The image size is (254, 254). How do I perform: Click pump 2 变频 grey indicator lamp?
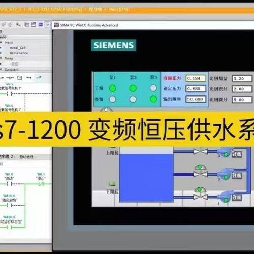coord(133,99)
